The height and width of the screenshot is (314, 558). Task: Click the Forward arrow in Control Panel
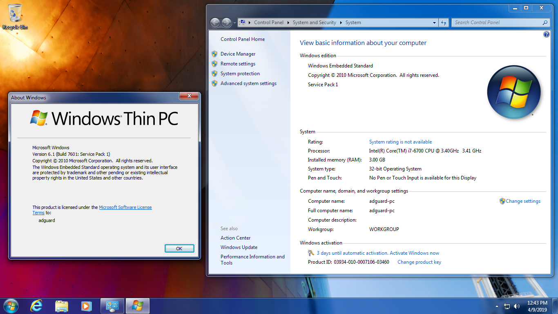pos(226,22)
